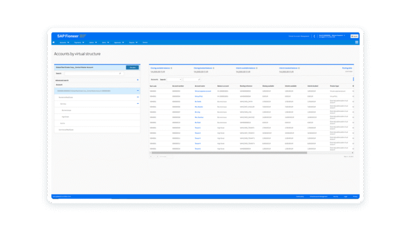This screenshot has width=411, height=231.
Task: Sort by the Account number column header
Action: point(178,86)
